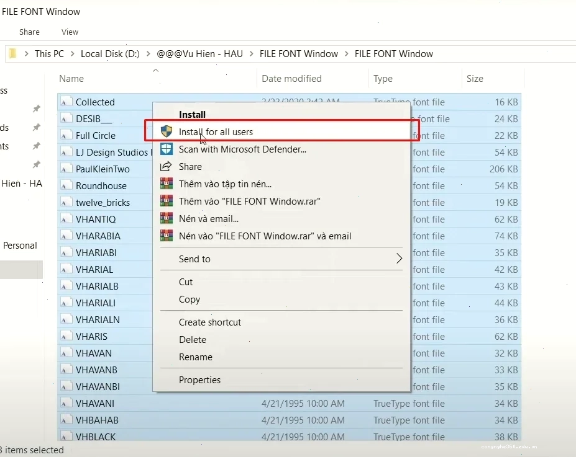Expand the chevron after This PC in path

pyautogui.click(x=72, y=54)
